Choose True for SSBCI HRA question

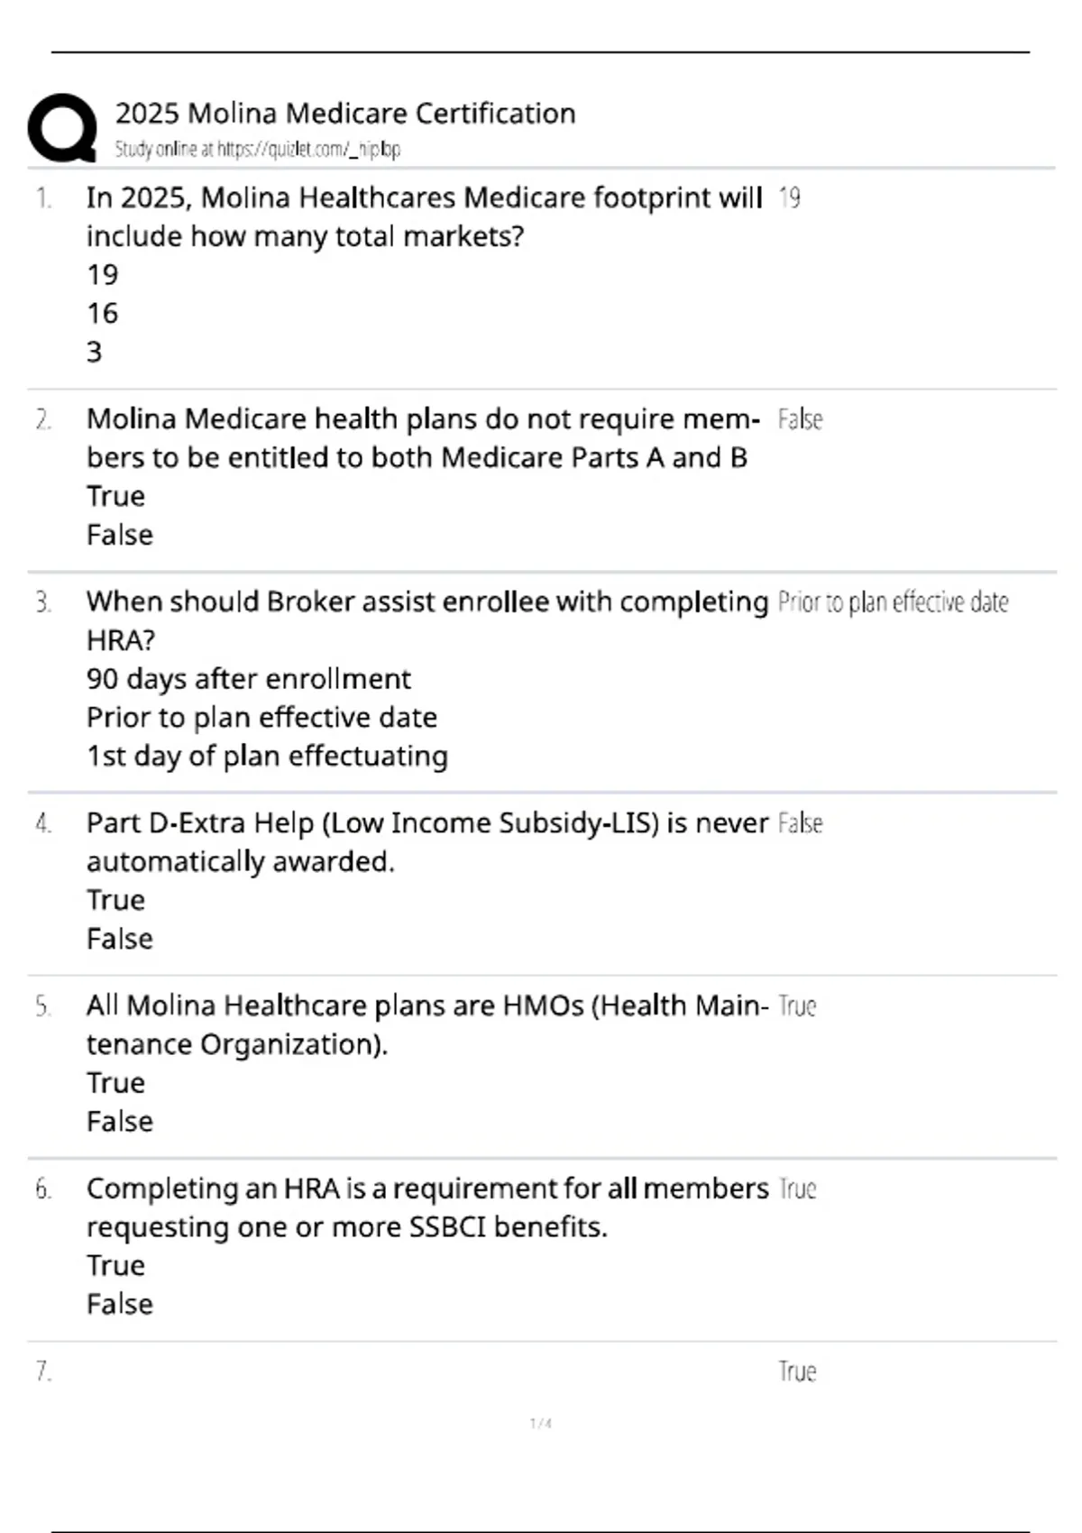point(115,1266)
